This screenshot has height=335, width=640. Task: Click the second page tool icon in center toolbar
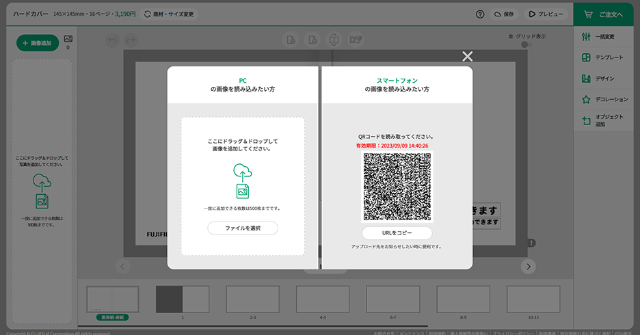(x=312, y=40)
